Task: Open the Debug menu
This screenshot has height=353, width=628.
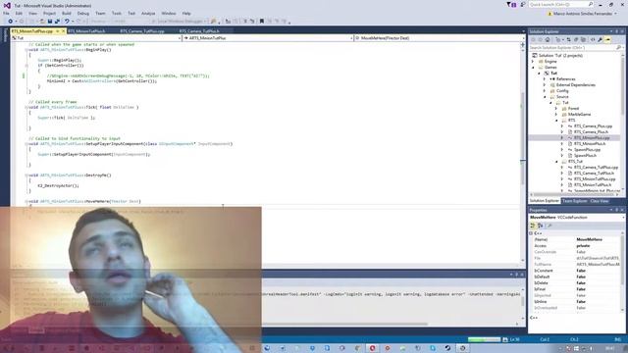Action: 83,13
